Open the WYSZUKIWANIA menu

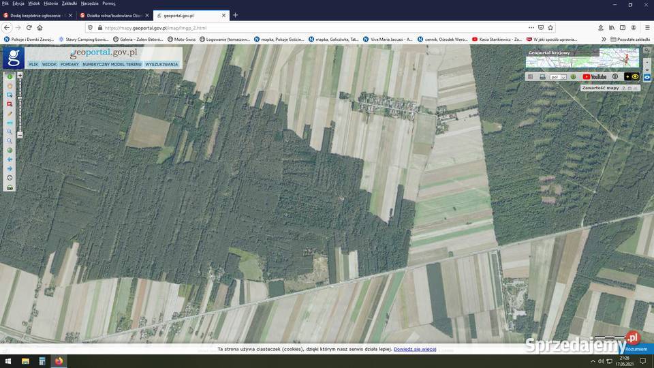point(161,64)
